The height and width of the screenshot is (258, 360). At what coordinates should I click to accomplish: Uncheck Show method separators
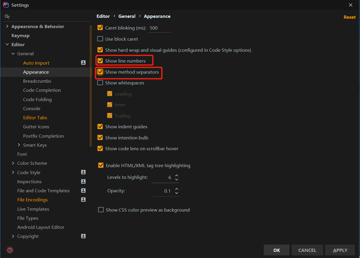click(x=100, y=72)
